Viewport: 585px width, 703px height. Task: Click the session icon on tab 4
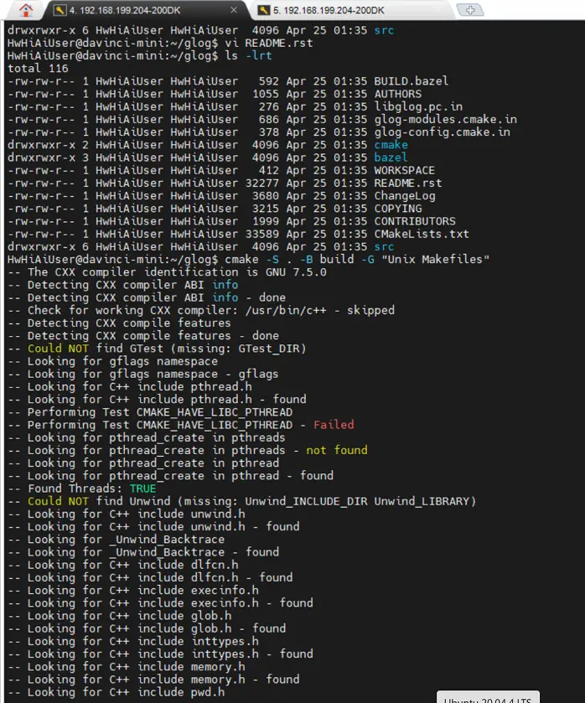pyautogui.click(x=59, y=10)
